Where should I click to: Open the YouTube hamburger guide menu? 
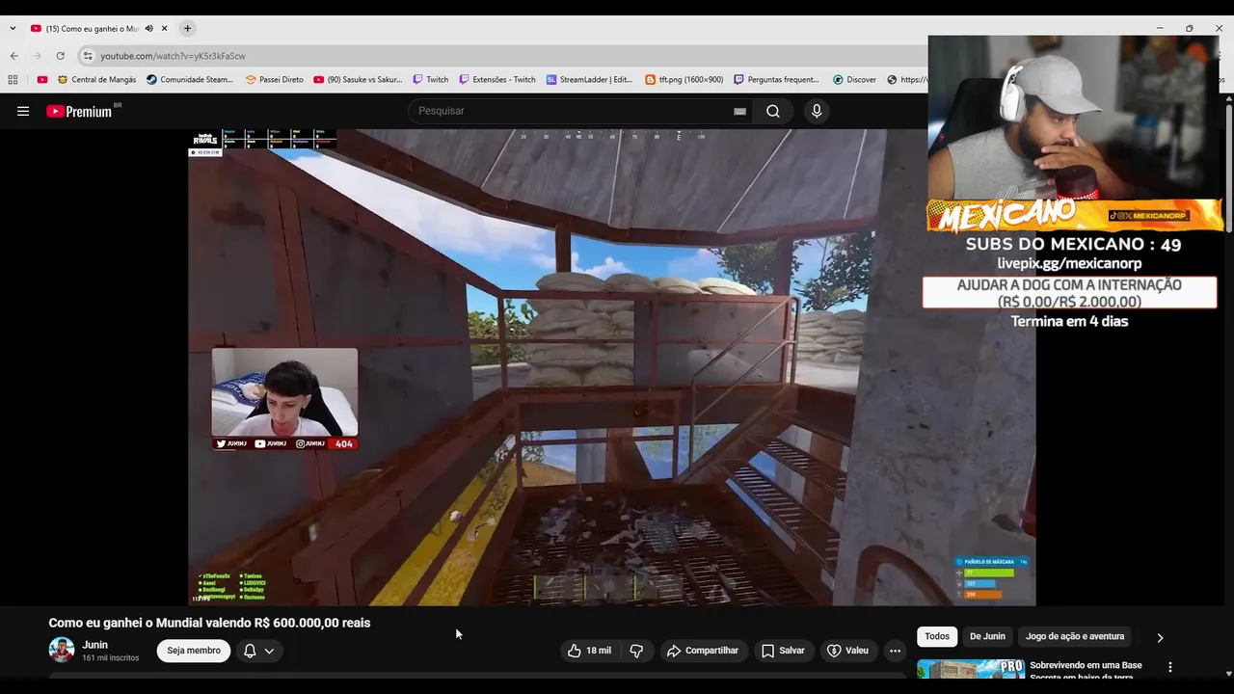[23, 111]
